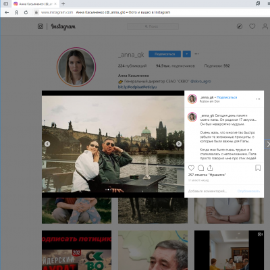
Task: Follow the bit.ly/PodpisatPeticiyu bio link
Action: pos(137,87)
